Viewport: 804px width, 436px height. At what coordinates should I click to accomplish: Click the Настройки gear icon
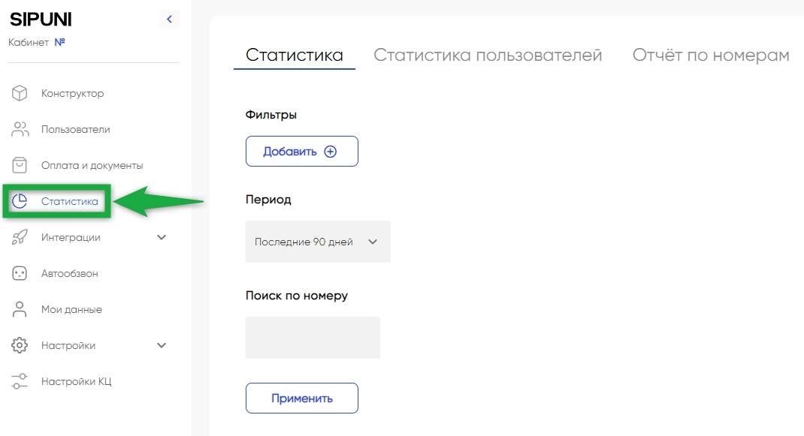tap(20, 345)
